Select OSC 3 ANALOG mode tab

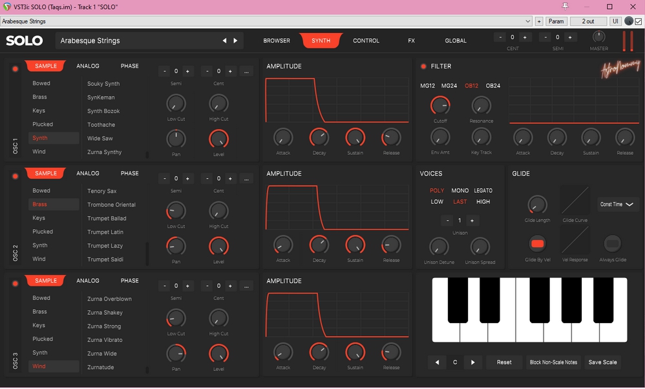pyautogui.click(x=88, y=281)
